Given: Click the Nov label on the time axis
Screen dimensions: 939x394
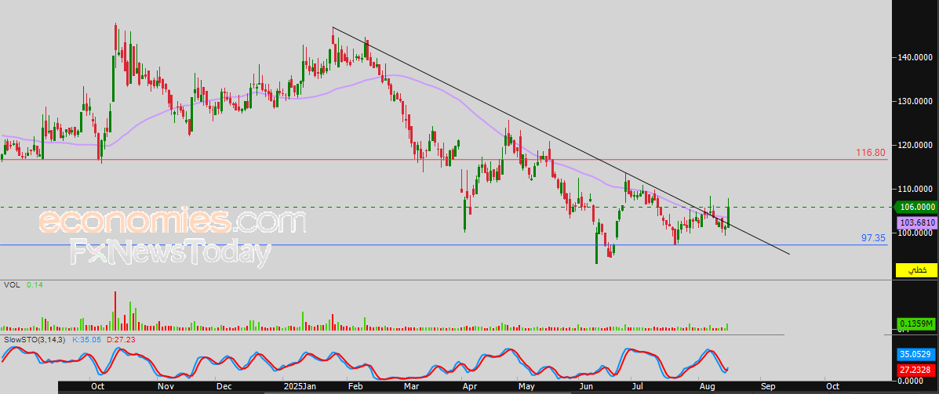Looking at the screenshot, I should click(165, 388).
